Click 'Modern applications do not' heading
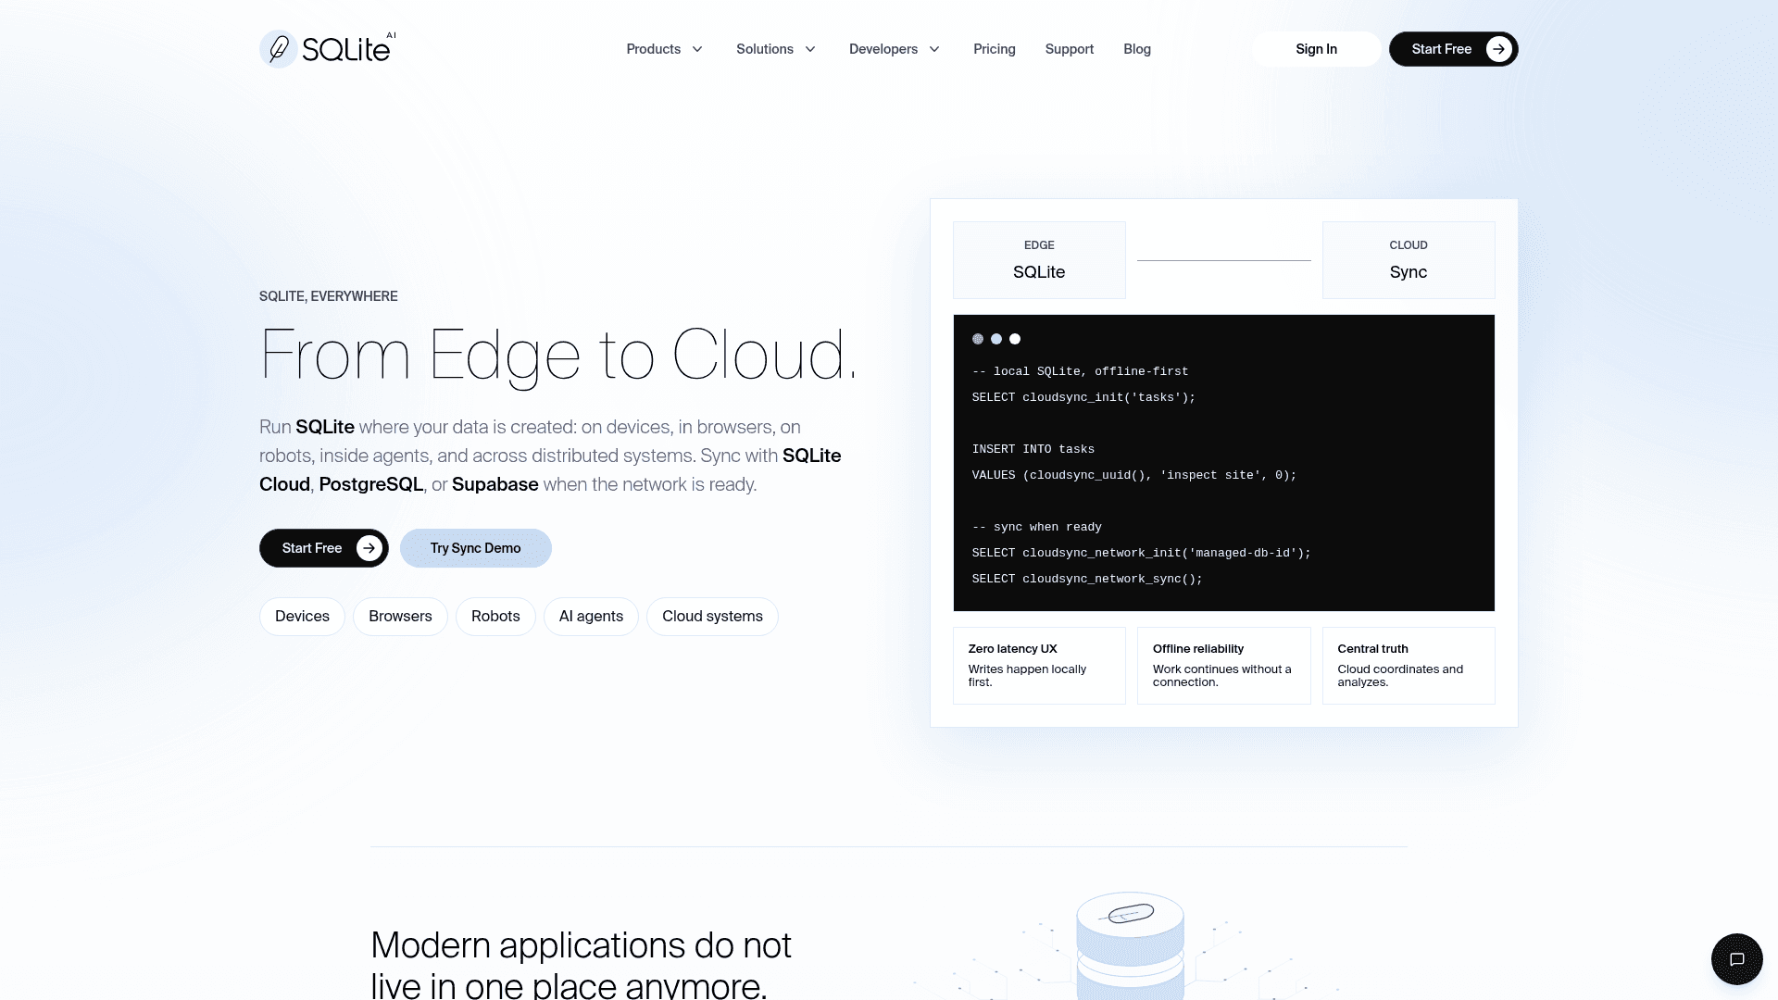The width and height of the screenshot is (1778, 1000). click(x=581, y=945)
